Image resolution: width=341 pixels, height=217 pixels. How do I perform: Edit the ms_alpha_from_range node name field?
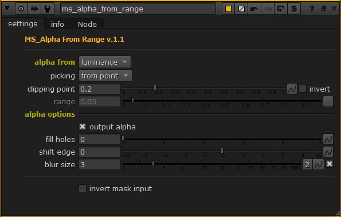tap(138, 9)
